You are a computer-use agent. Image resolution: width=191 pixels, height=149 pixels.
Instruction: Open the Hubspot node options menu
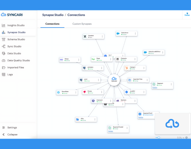point(144,68)
